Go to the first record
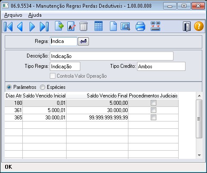 [8, 27]
